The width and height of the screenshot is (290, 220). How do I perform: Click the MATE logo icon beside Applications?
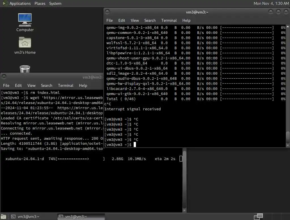(5, 3)
